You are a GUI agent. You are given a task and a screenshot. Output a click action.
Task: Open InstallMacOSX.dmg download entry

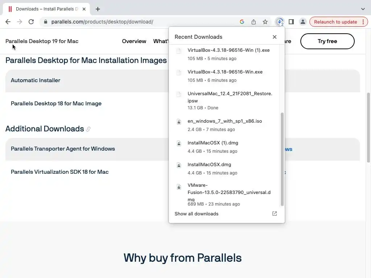pyautogui.click(x=225, y=169)
